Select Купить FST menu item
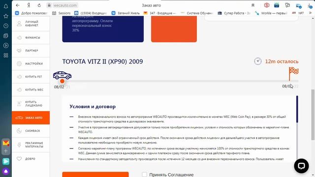 tap(31, 77)
